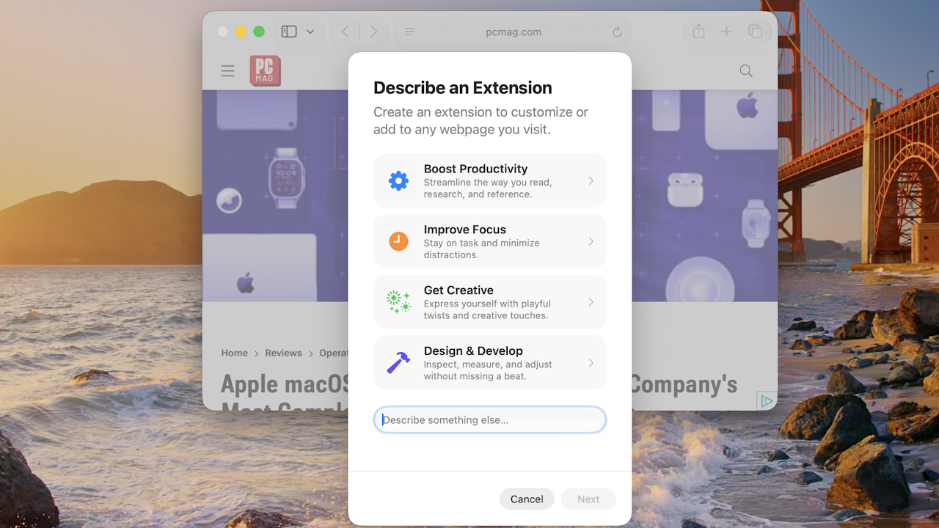Go forward with the Safari forward arrow
939x528 pixels.
pos(373,32)
